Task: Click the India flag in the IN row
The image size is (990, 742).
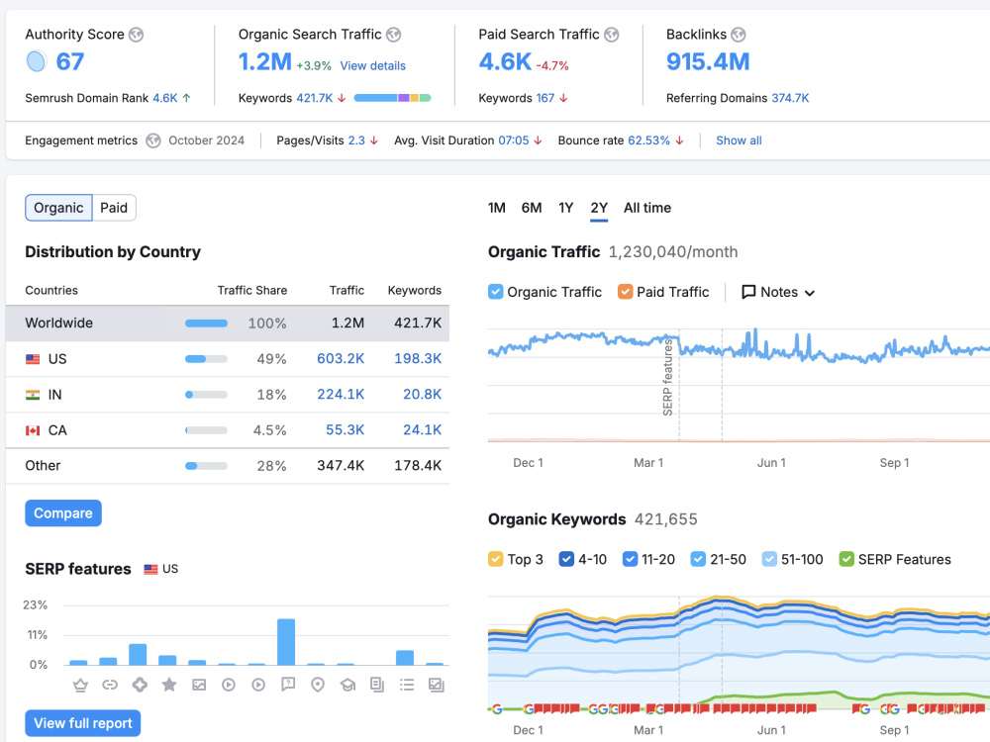Action: [x=33, y=395]
